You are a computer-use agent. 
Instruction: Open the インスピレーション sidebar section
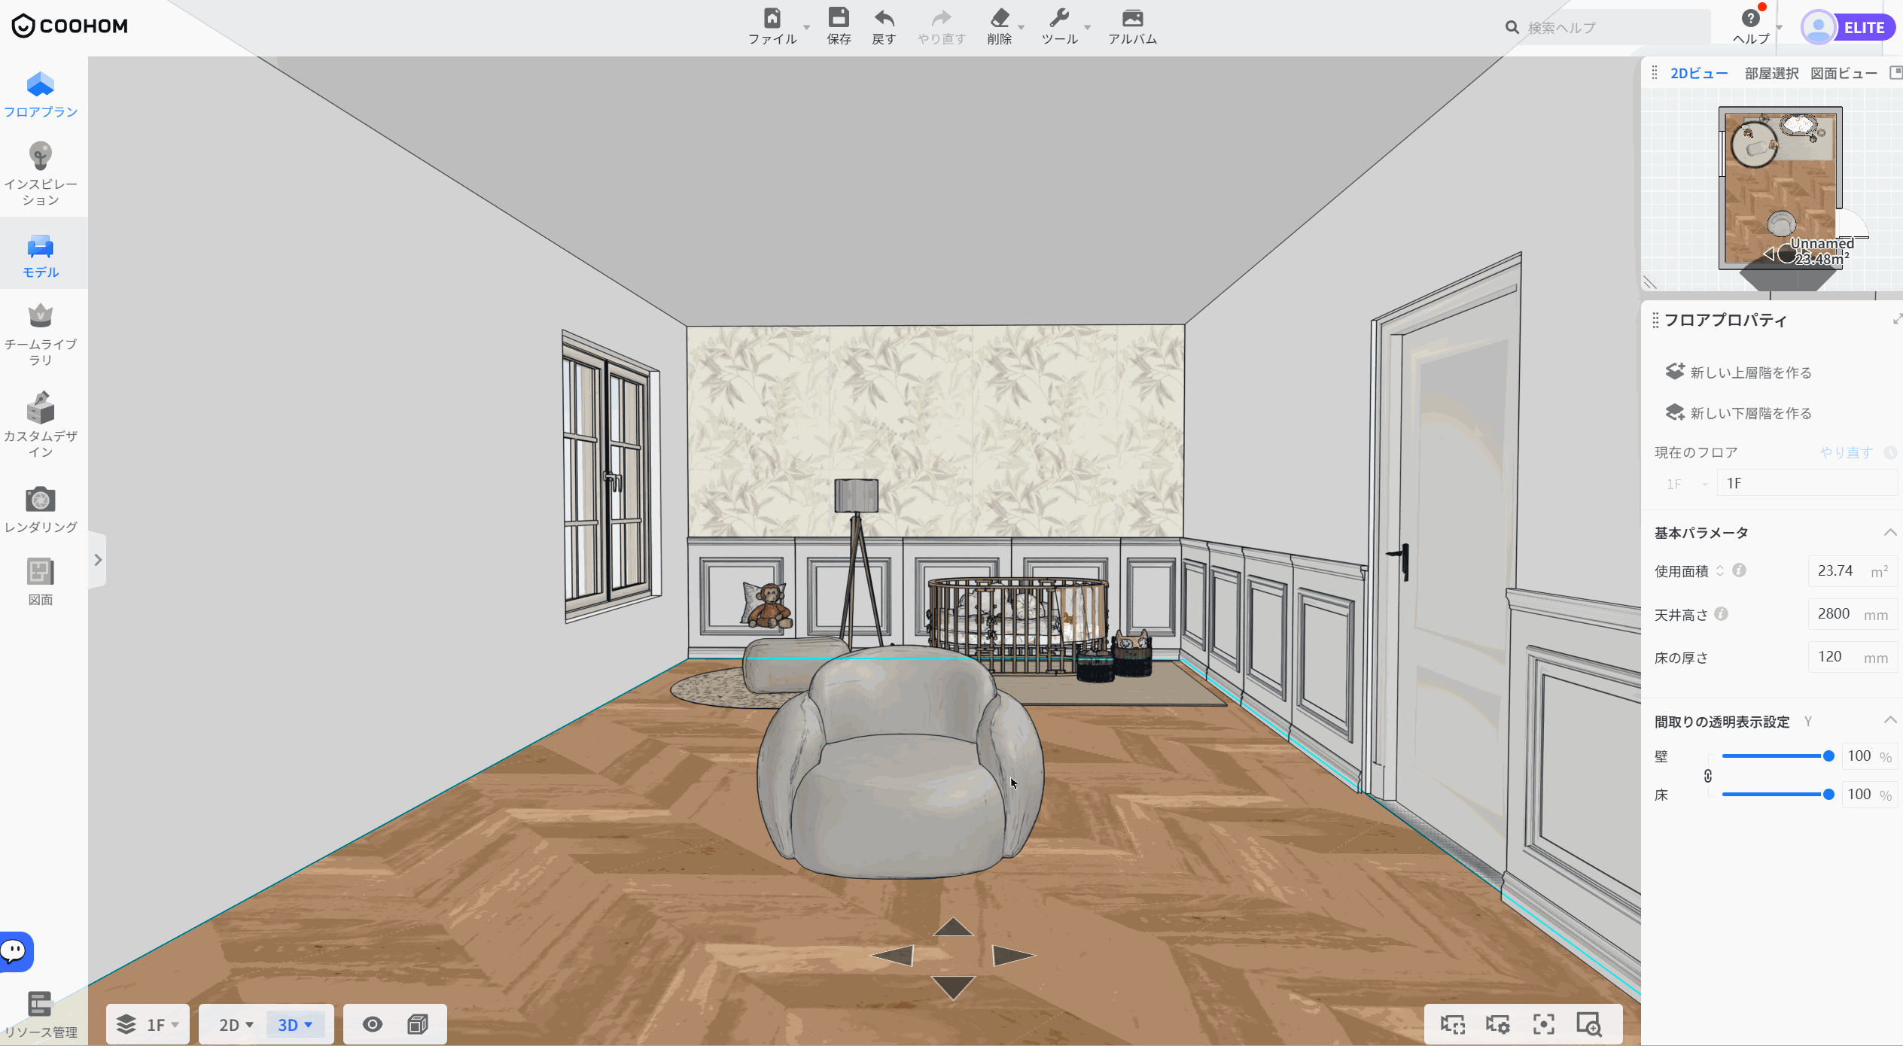pos(41,175)
